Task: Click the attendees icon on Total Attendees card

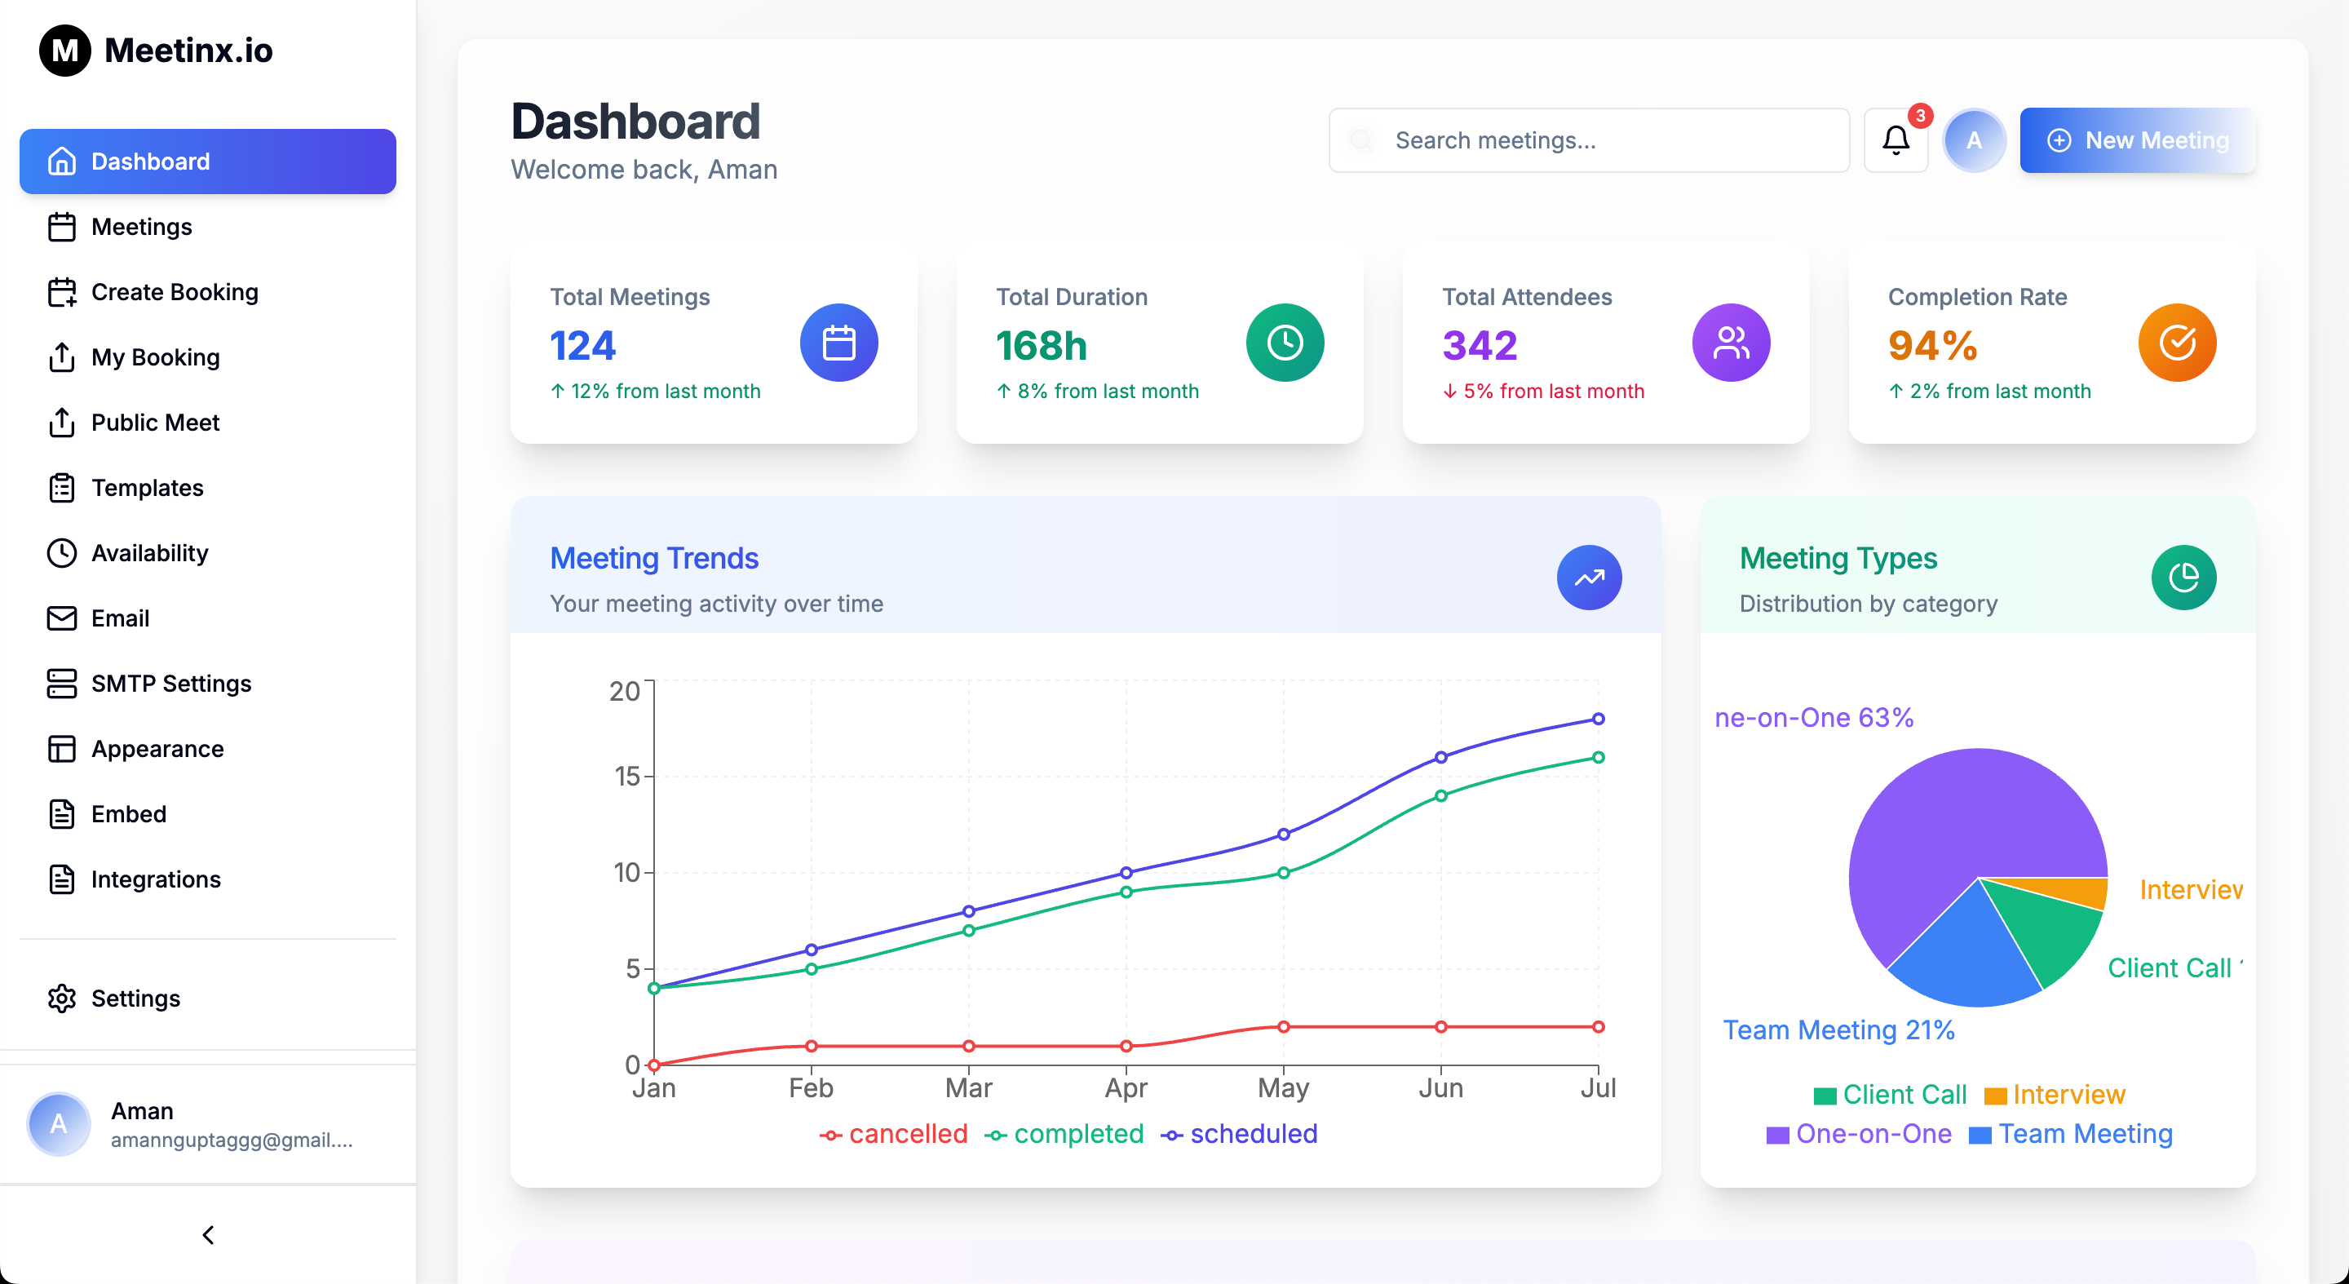Action: click(1731, 342)
